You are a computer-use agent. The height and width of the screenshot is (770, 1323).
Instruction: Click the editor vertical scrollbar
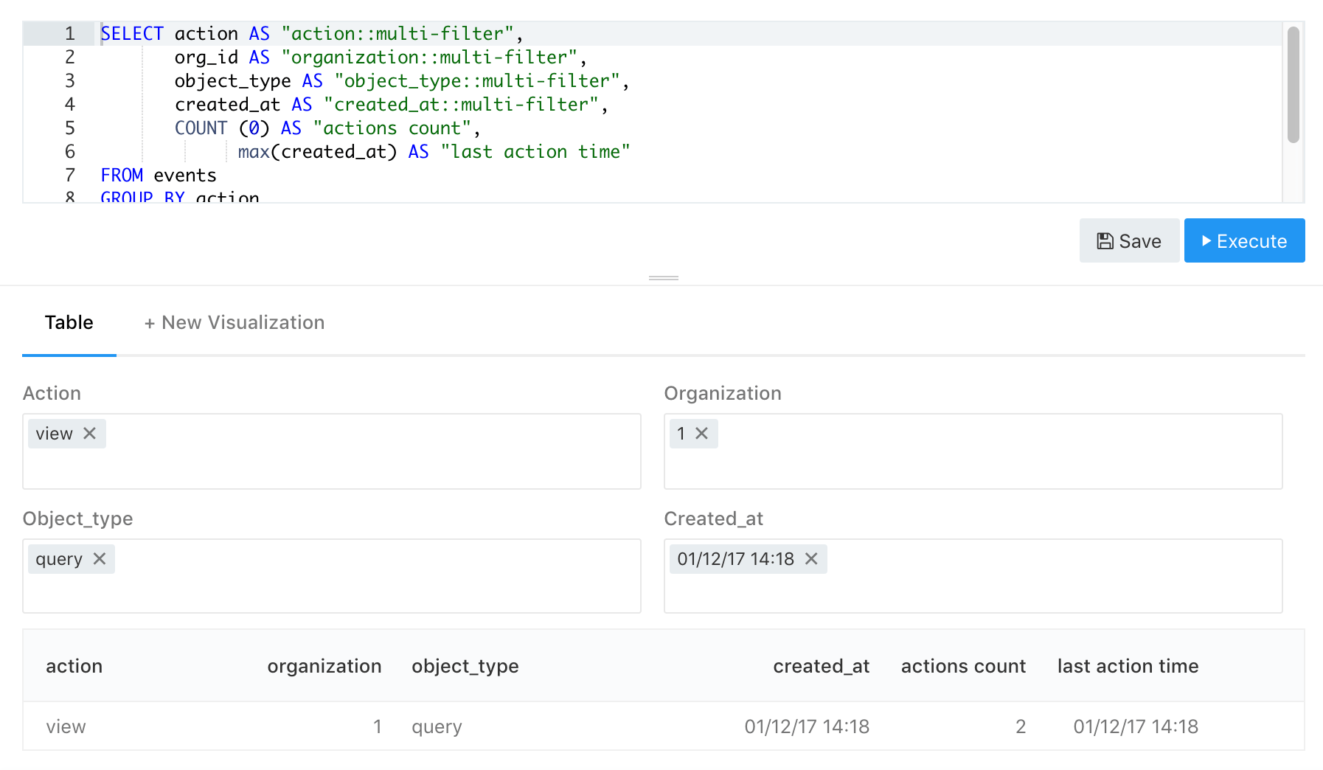pos(1293,81)
